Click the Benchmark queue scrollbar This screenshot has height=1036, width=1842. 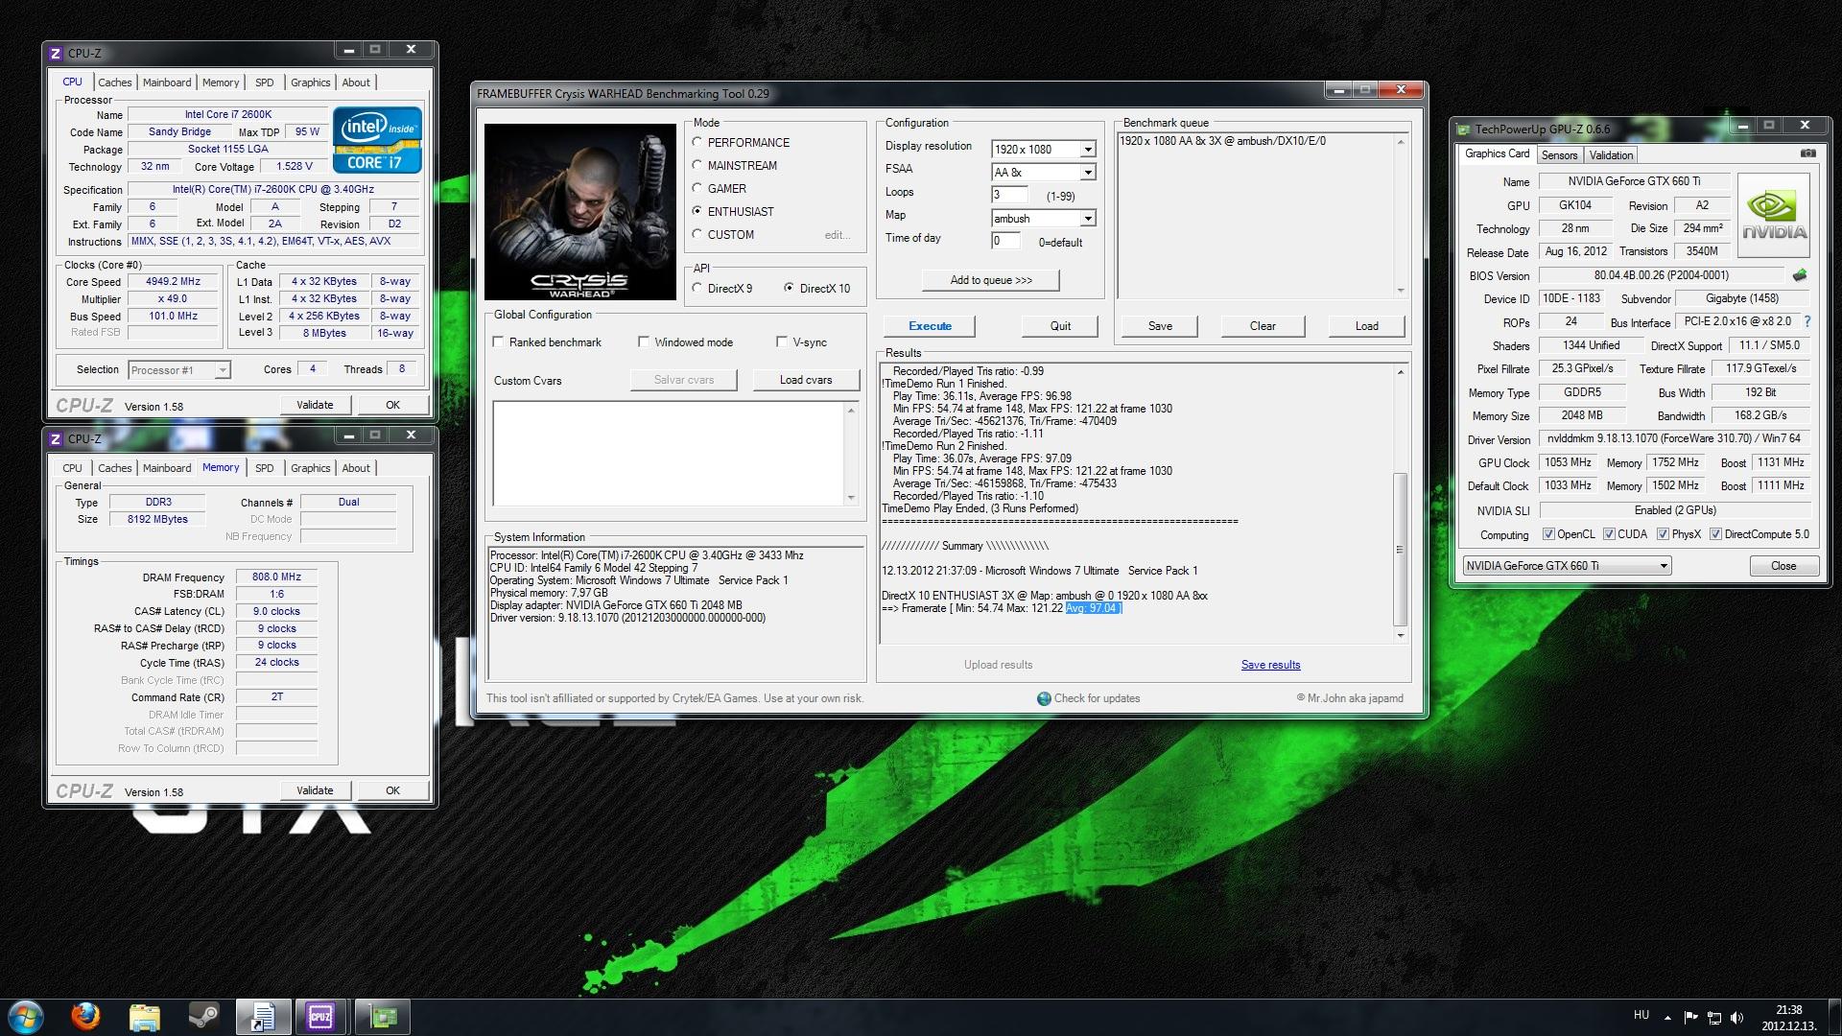[x=1401, y=216]
